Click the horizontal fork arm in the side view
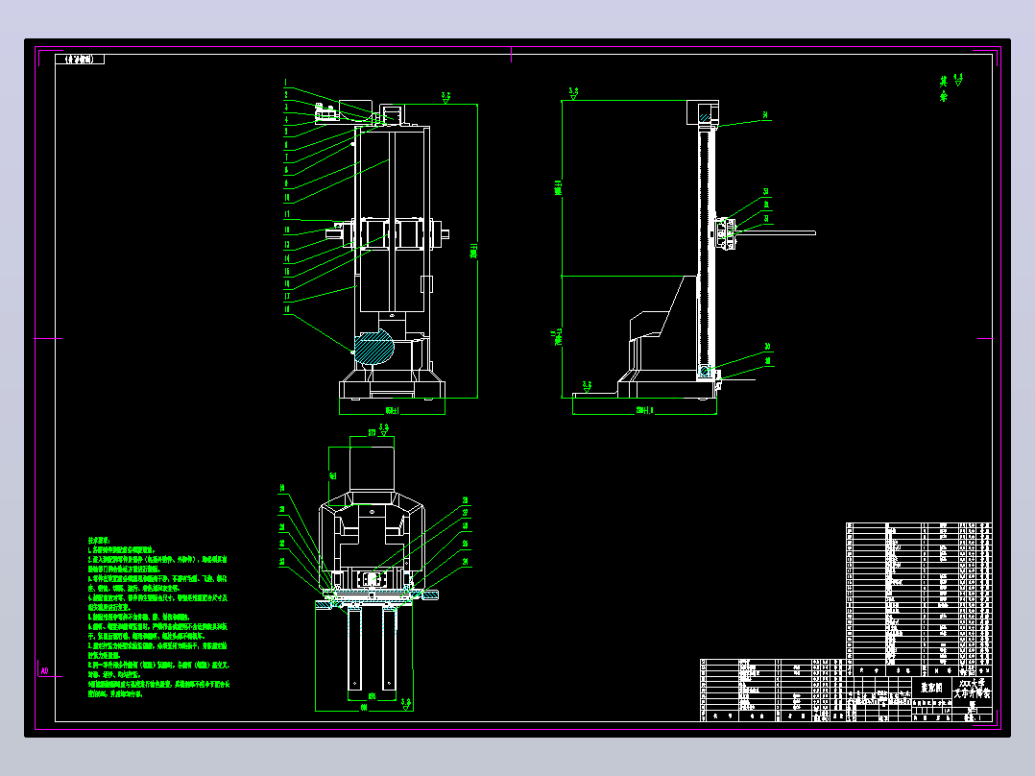 tap(776, 232)
